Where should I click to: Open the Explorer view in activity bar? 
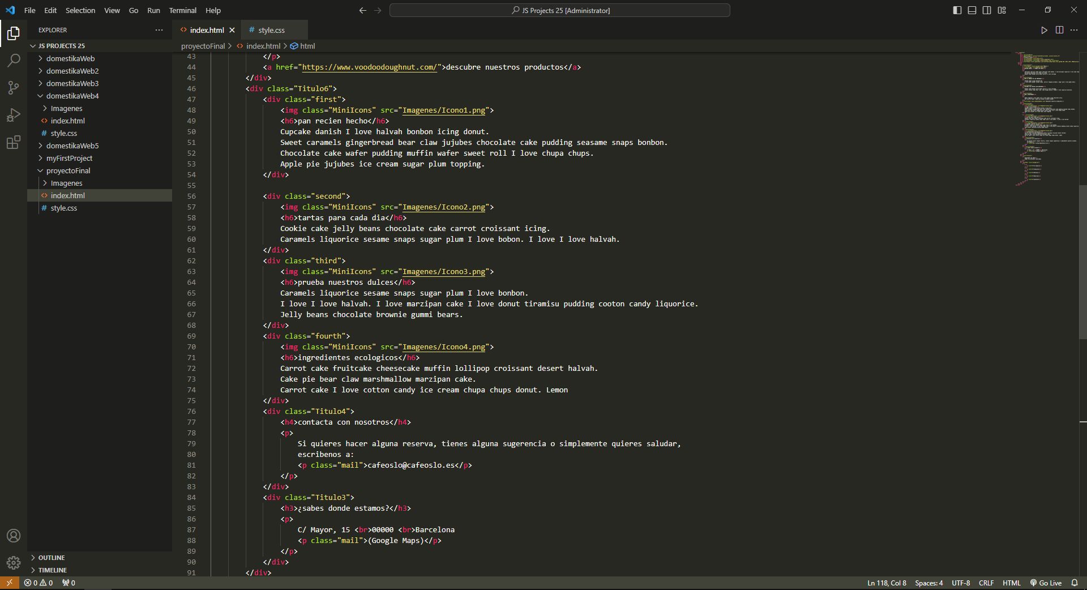point(14,33)
